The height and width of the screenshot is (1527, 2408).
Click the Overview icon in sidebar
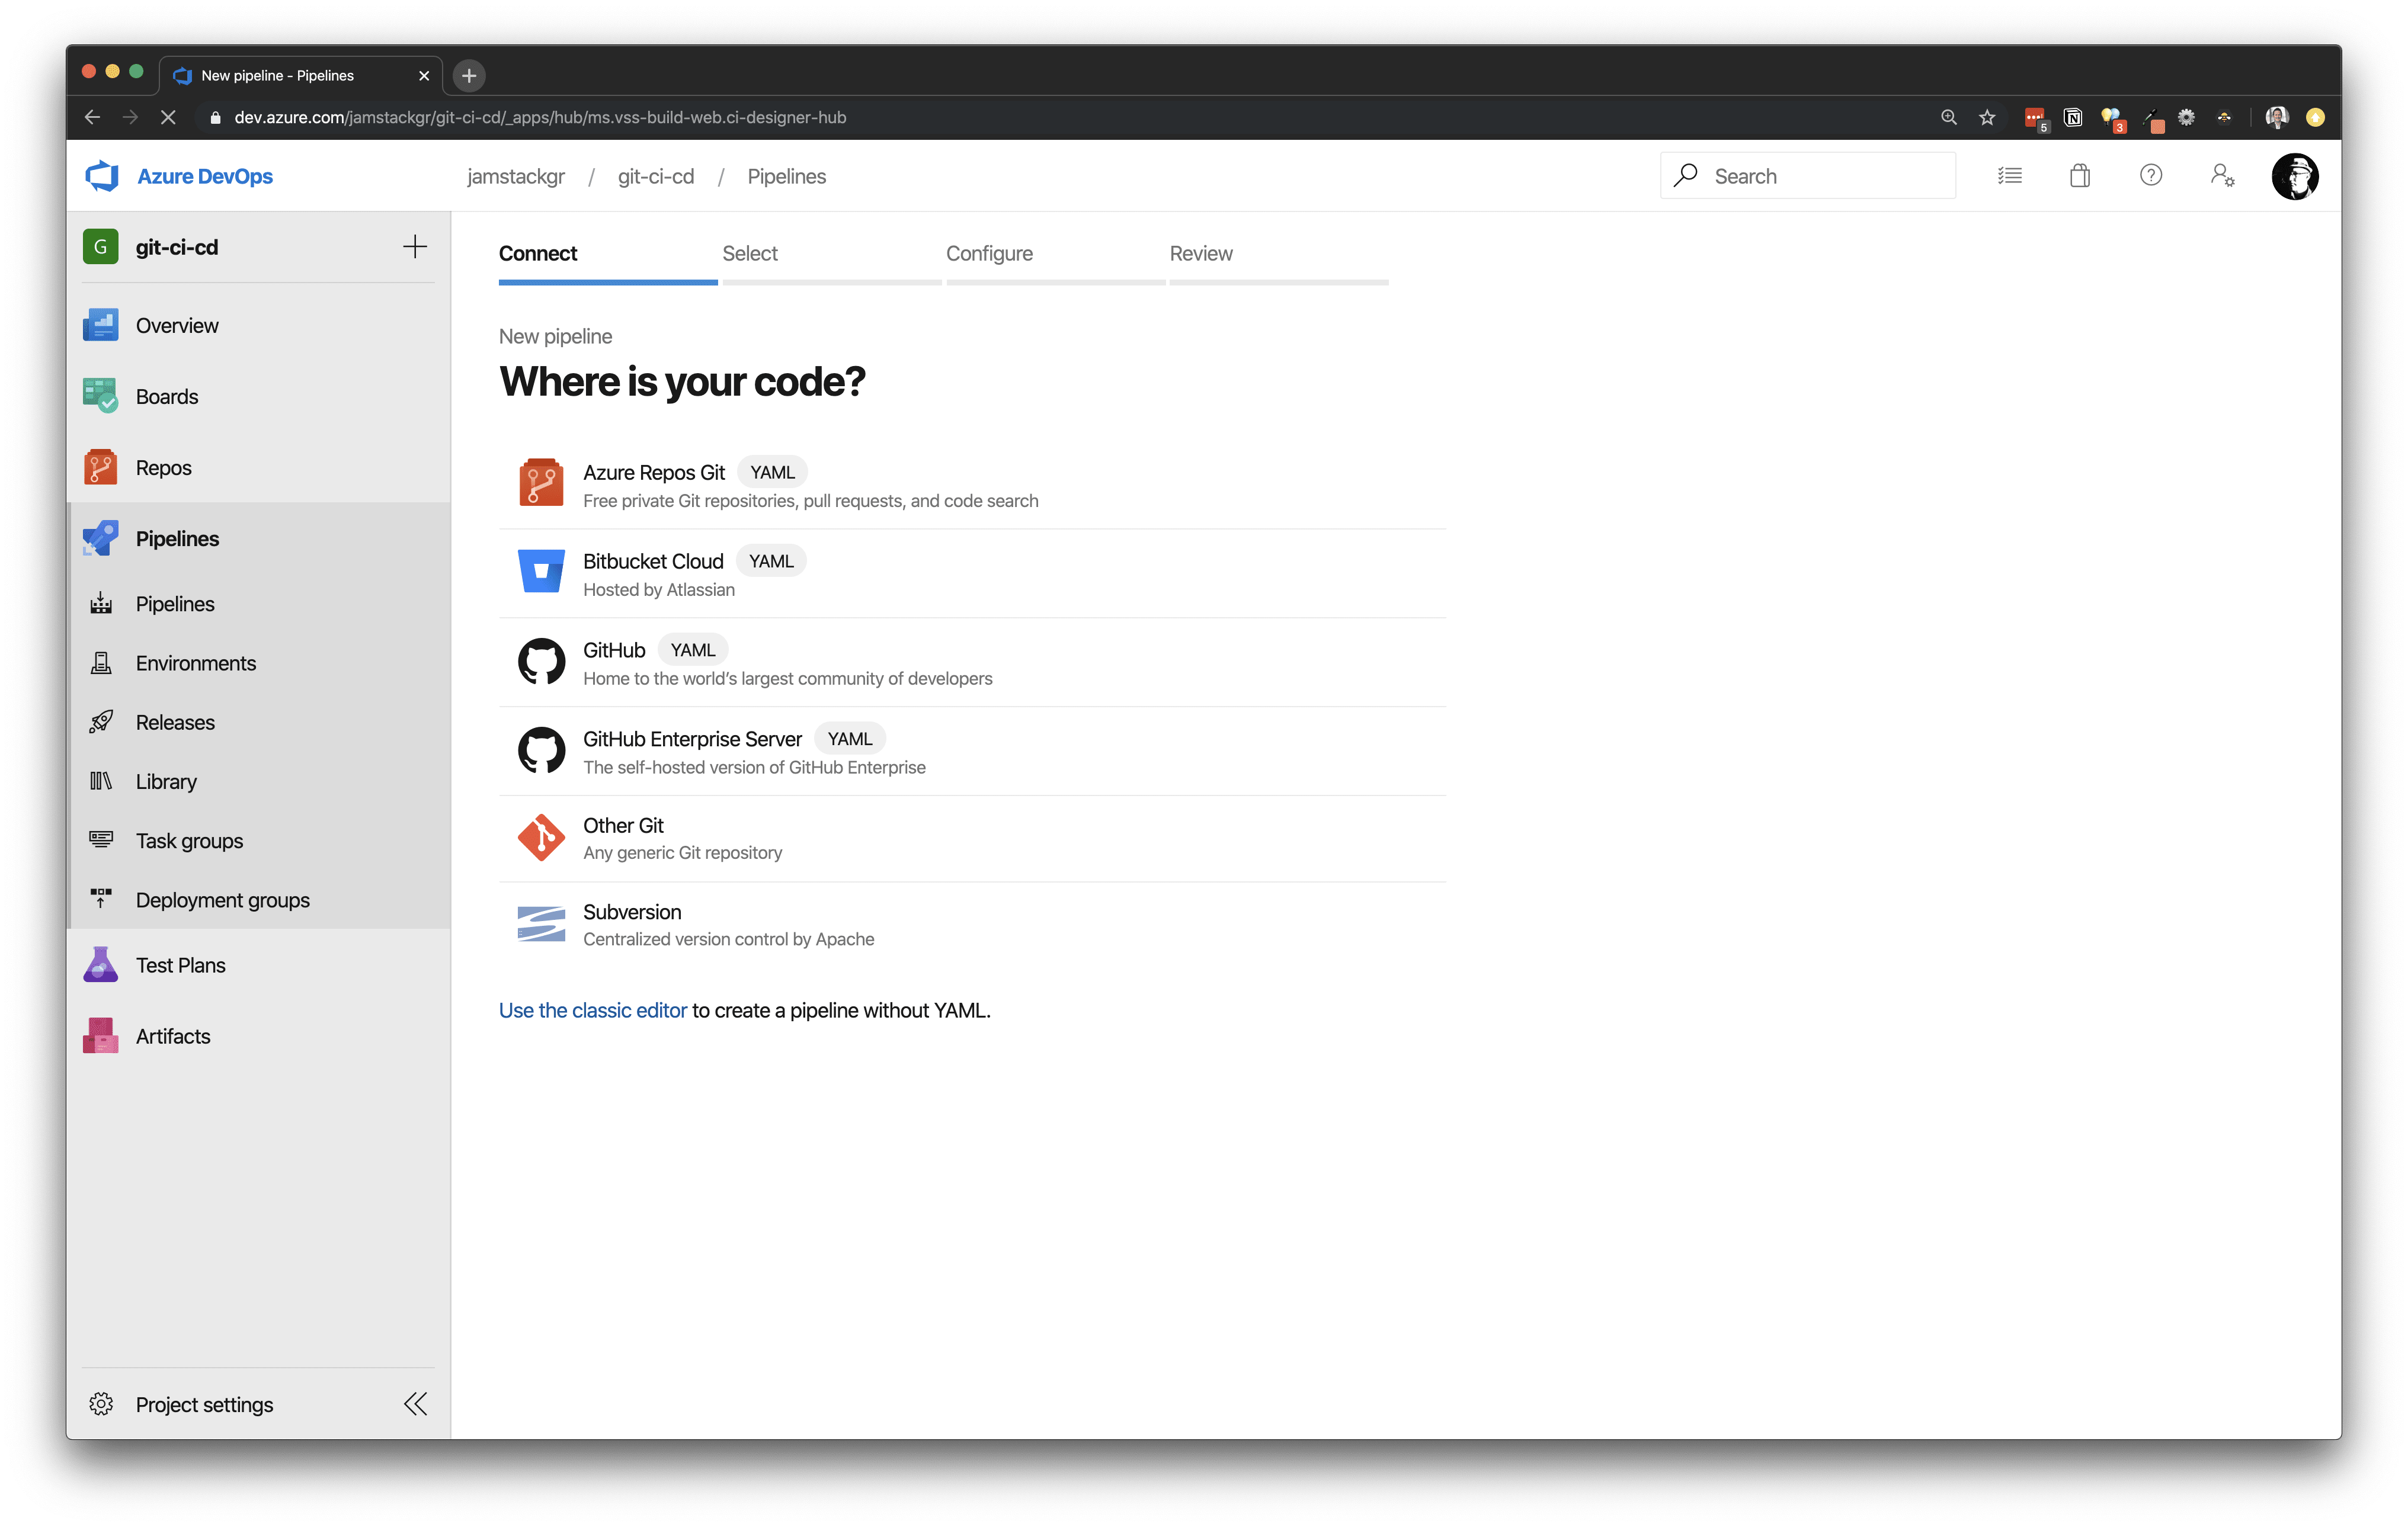(x=100, y=323)
